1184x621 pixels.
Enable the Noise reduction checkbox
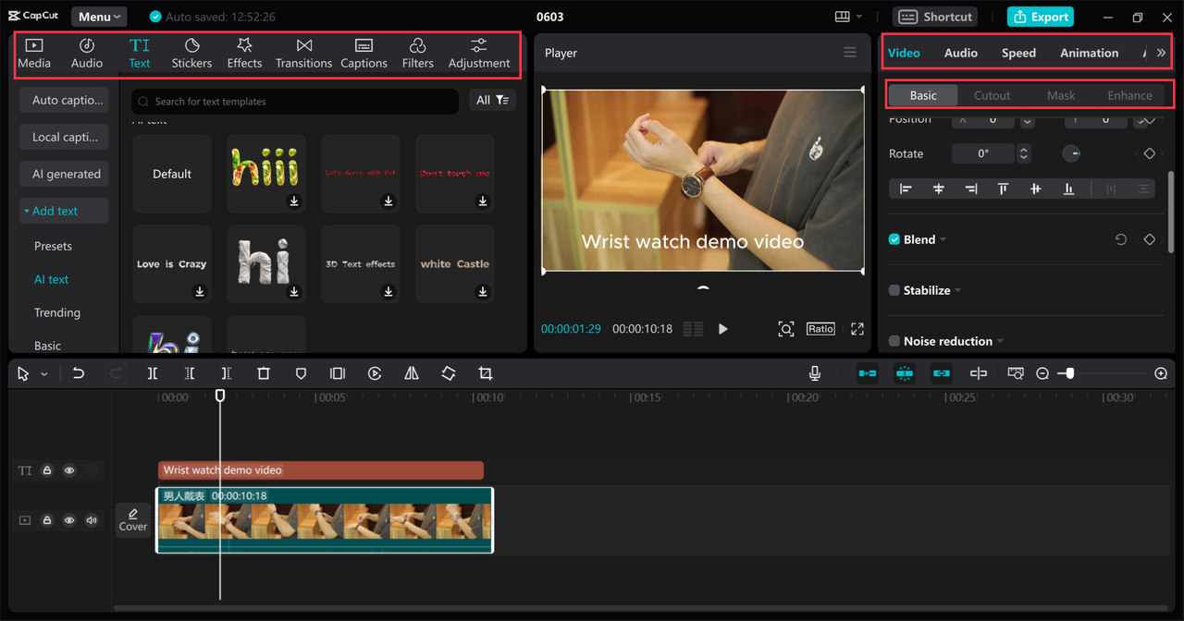click(x=894, y=341)
